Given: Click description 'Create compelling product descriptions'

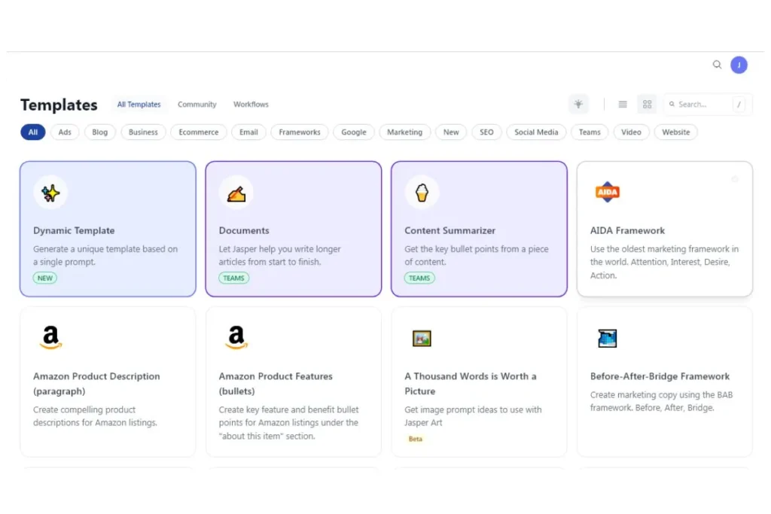Looking at the screenshot, I should [x=95, y=416].
